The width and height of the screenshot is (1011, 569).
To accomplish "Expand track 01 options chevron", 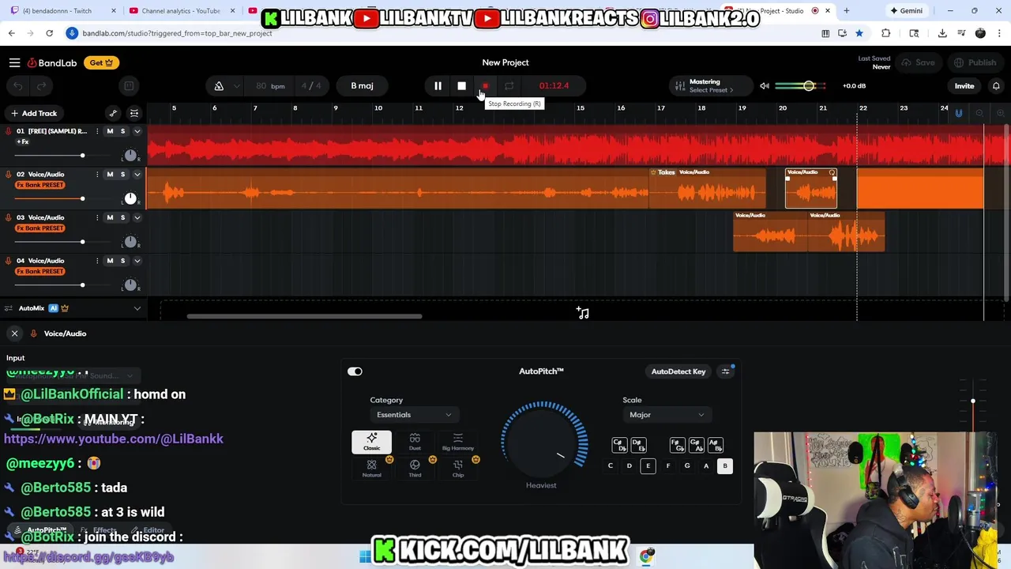I will click(137, 131).
